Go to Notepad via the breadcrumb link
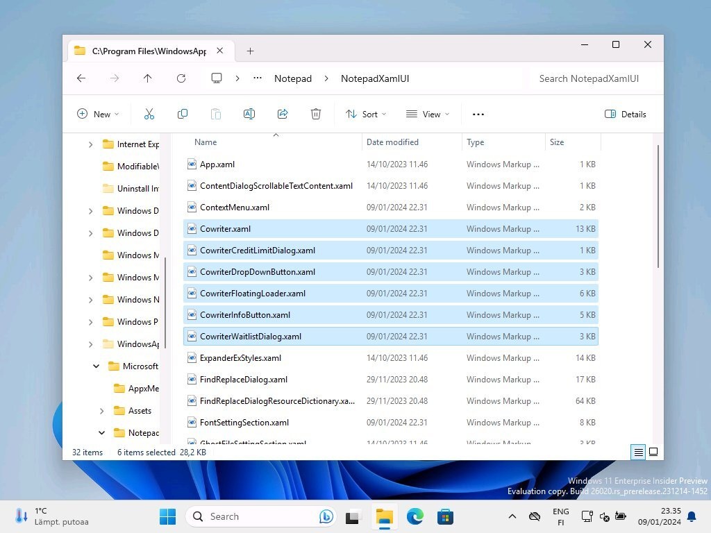This screenshot has height=533, width=711. coord(292,78)
